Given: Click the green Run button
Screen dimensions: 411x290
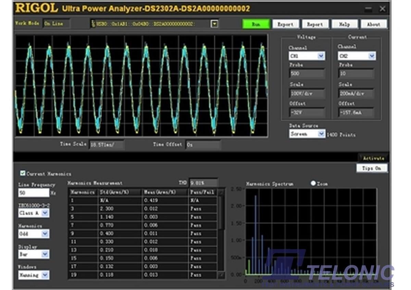Looking at the screenshot, I should (256, 24).
